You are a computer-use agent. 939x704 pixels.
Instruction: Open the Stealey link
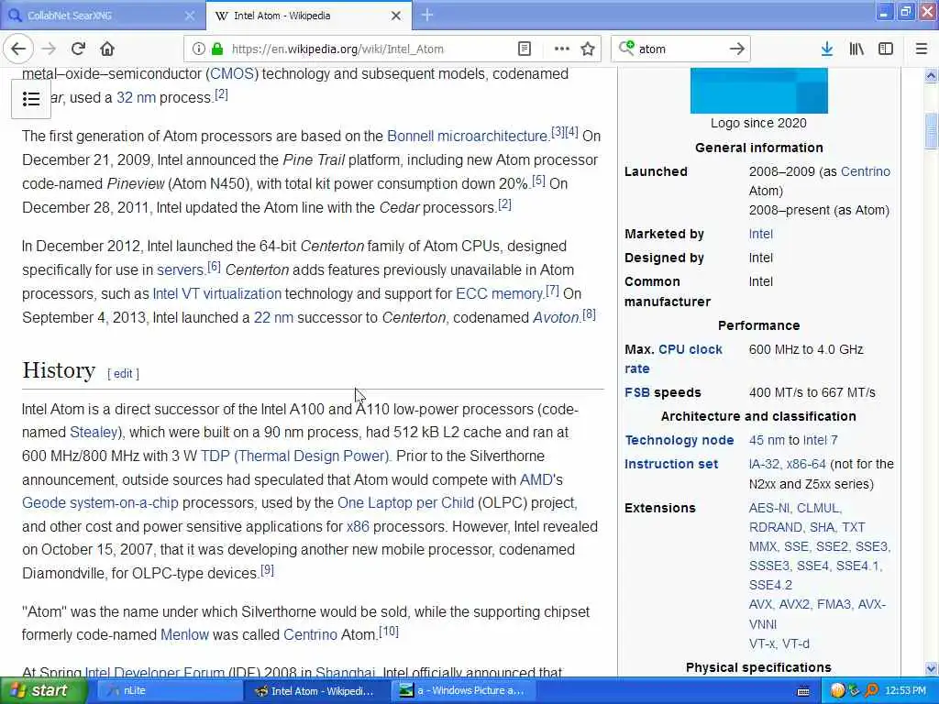(94, 433)
